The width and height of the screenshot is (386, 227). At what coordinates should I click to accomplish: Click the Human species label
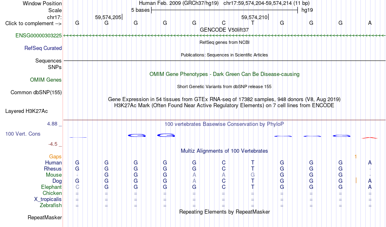tap(53, 162)
